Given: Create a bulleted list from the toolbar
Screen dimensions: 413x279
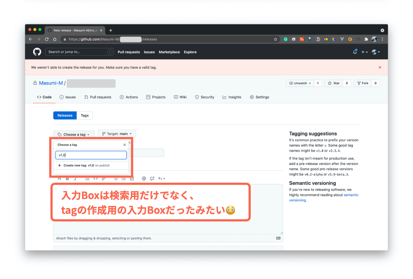Looking at the screenshot, I should coord(116,179).
